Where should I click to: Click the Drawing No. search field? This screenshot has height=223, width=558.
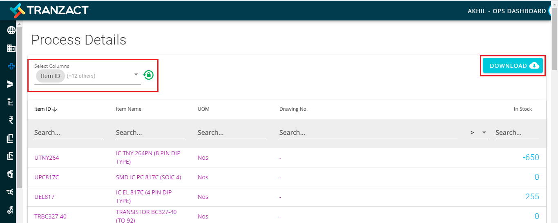(368, 133)
